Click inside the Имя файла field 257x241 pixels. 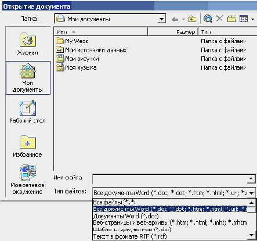pos(170,179)
